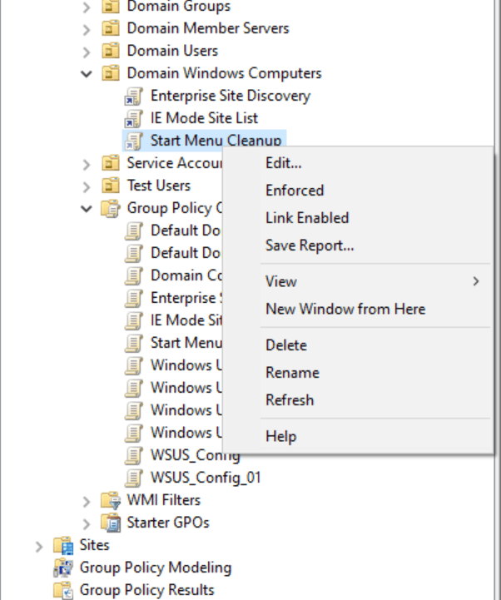The height and width of the screenshot is (600, 501).
Task: Click the Service Accounts OU folder icon
Action: click(110, 163)
